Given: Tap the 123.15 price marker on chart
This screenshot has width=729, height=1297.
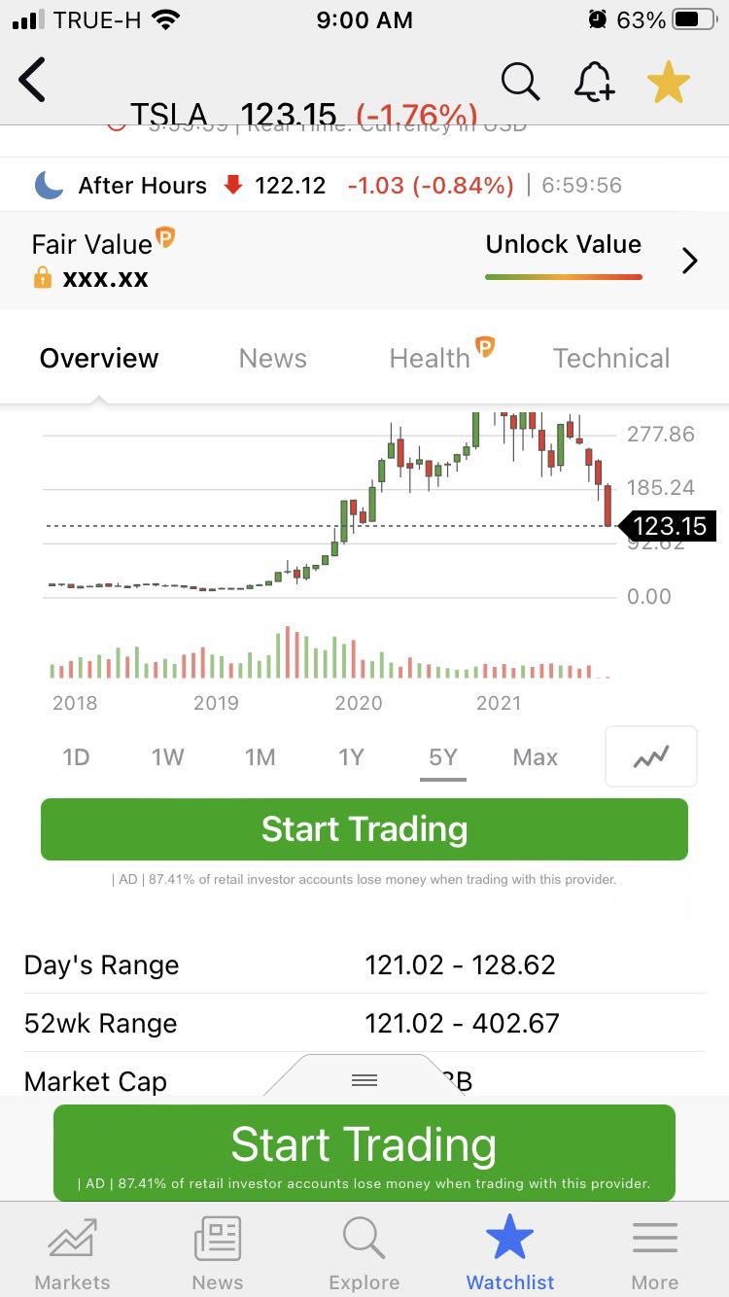Looking at the screenshot, I should point(668,526).
